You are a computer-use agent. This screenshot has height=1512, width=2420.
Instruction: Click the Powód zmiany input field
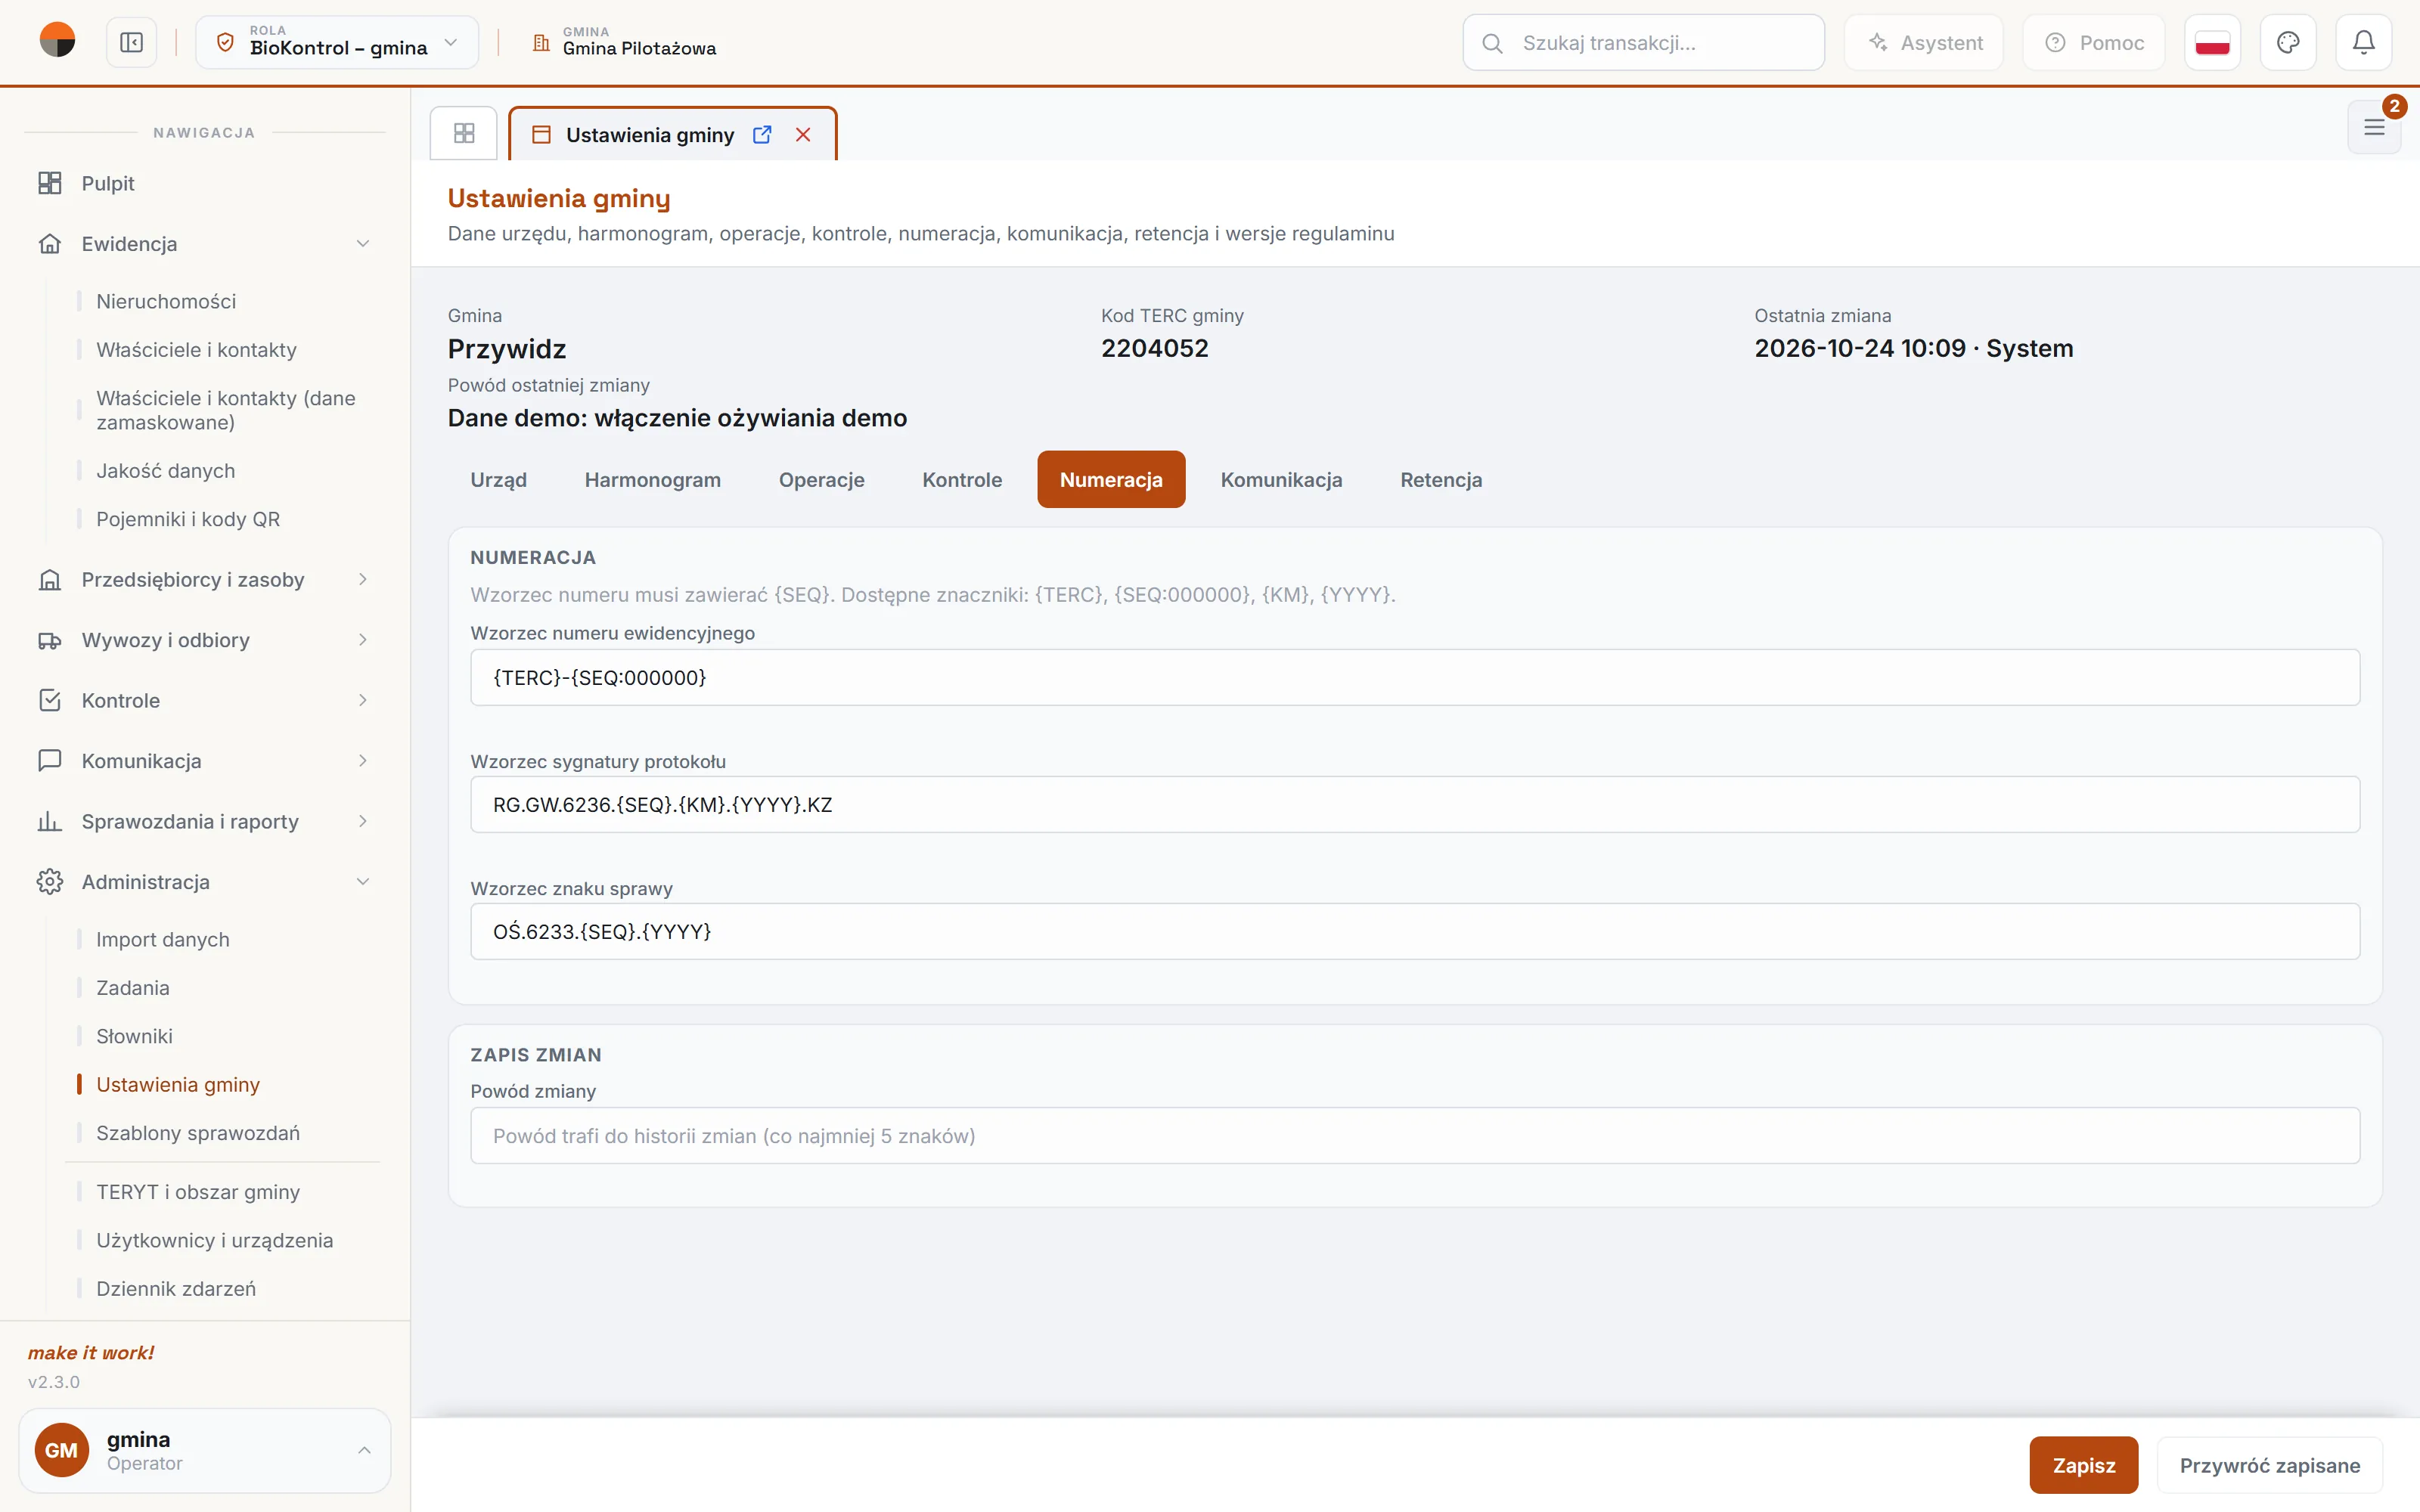pos(1415,1135)
